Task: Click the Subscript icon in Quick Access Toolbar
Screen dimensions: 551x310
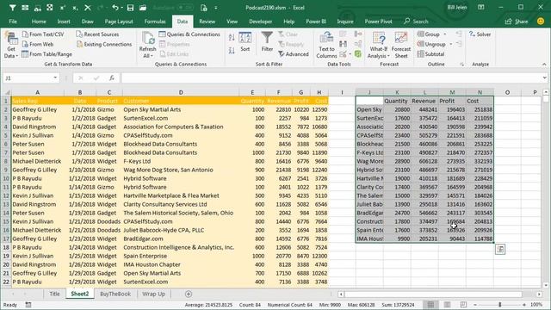Action: 75,8
